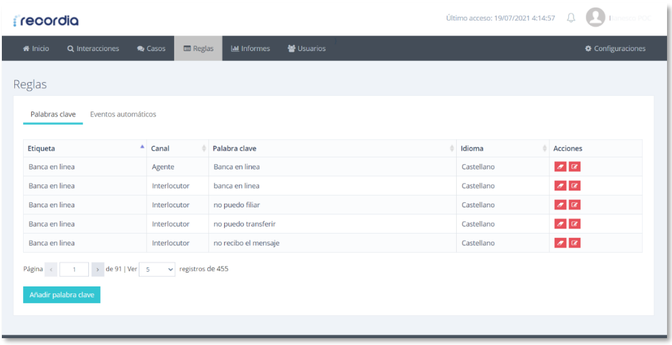
Task: Open Configuraciones settings
Action: point(615,49)
